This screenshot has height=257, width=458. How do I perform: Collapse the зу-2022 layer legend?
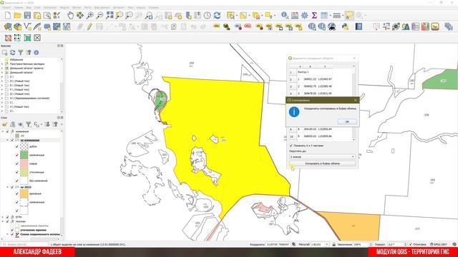tap(8, 187)
